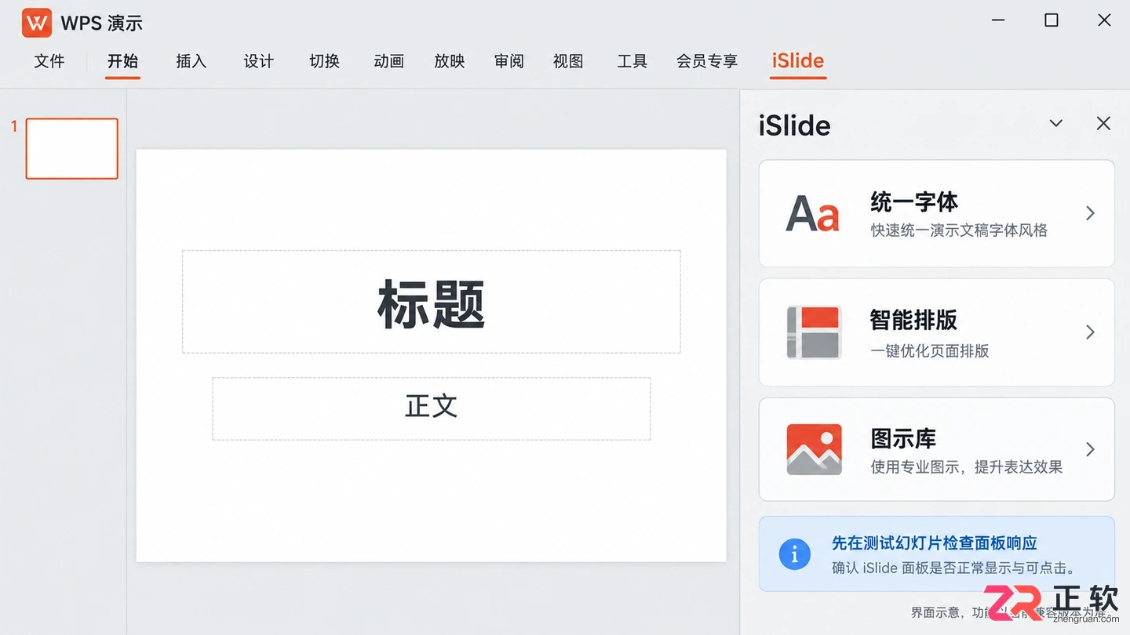Click the blue info icon in the tip box
This screenshot has height=635, width=1130.
coord(794,554)
